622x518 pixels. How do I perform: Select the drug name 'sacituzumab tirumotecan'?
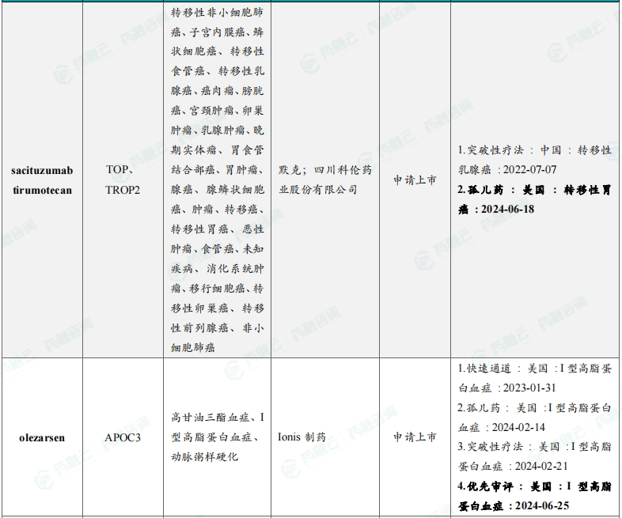(x=42, y=180)
